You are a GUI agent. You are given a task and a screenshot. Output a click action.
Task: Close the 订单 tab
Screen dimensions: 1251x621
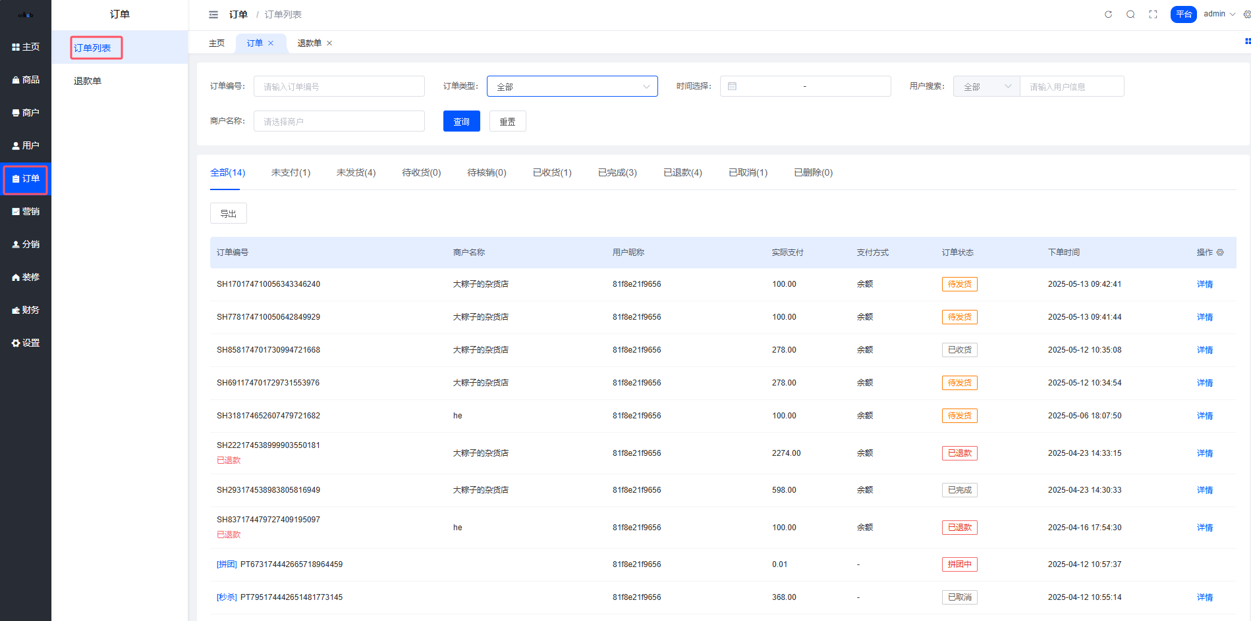tap(271, 43)
